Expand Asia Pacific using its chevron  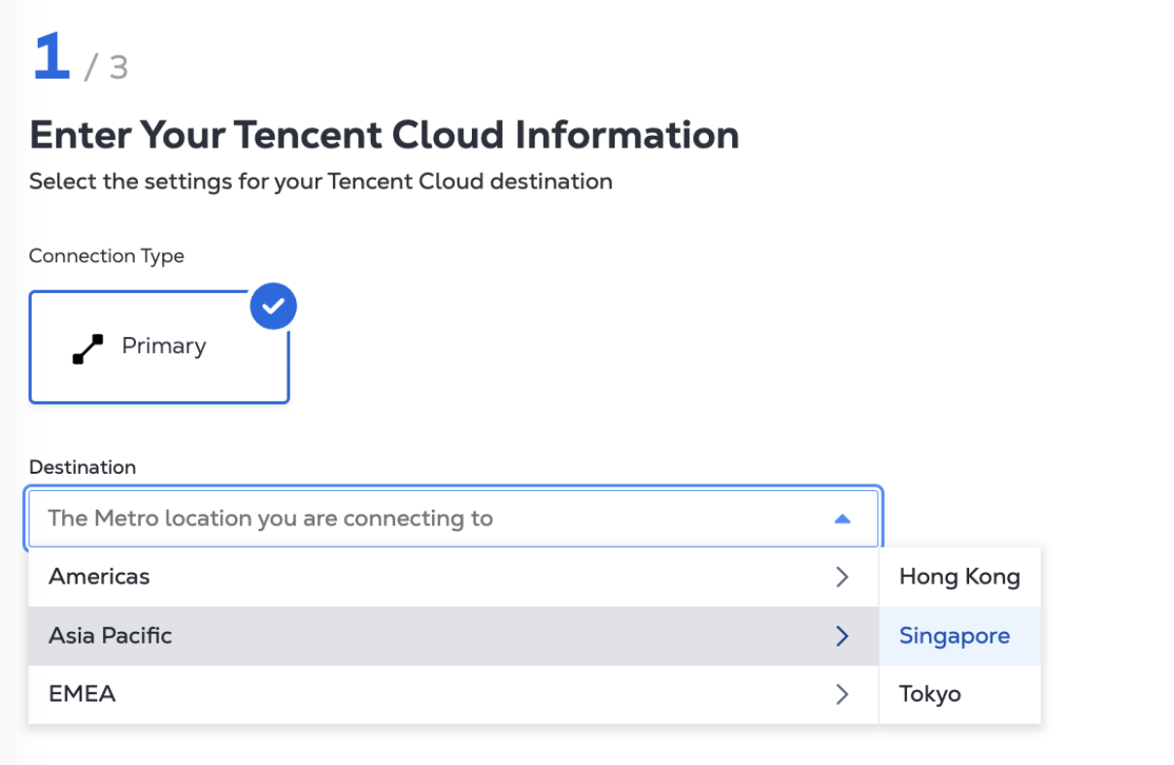point(842,636)
